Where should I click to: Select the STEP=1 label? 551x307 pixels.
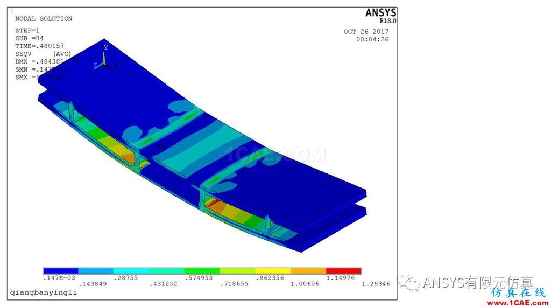pos(27,31)
